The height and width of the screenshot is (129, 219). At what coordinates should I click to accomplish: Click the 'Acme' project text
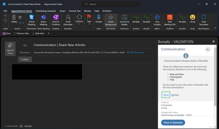point(164,108)
